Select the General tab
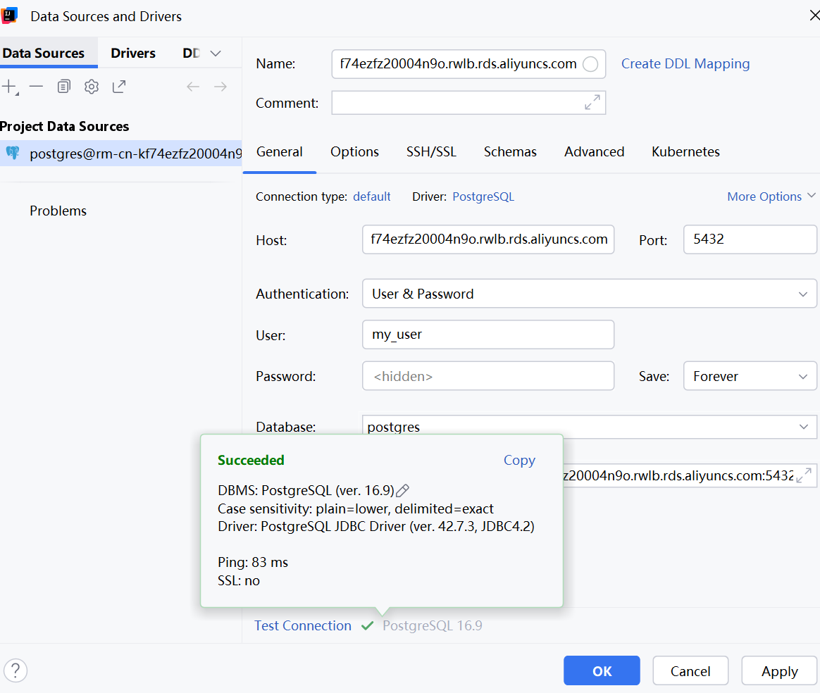The height and width of the screenshot is (693, 820). [279, 151]
